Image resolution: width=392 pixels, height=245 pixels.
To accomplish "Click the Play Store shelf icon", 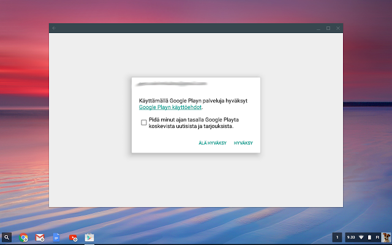I will pos(89,237).
